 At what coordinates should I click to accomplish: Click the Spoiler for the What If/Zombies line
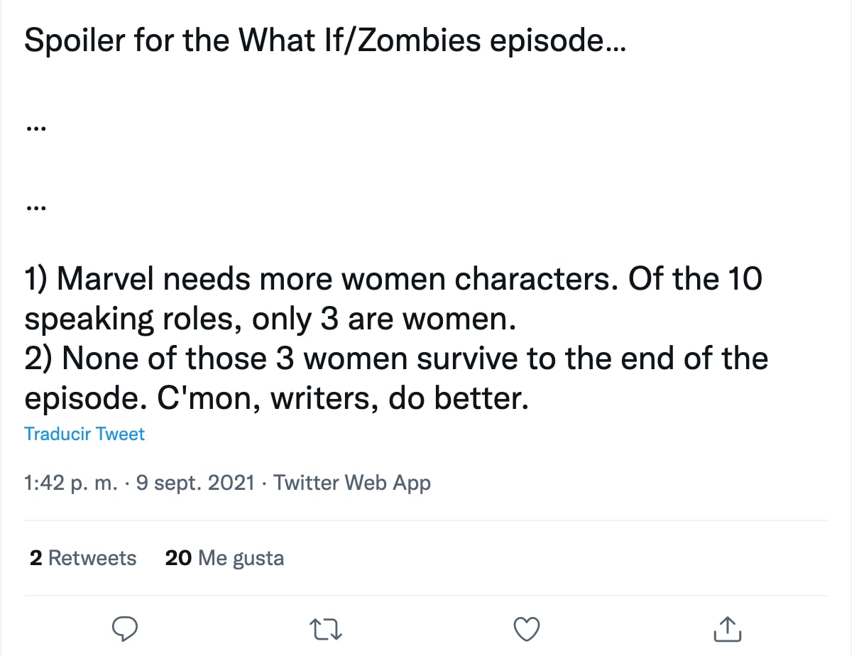pyautogui.click(x=325, y=41)
